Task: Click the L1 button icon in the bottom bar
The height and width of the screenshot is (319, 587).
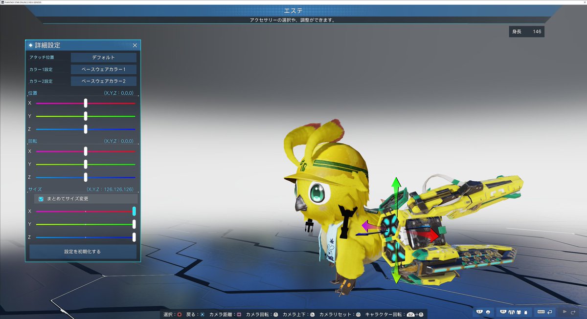Action: point(479,311)
